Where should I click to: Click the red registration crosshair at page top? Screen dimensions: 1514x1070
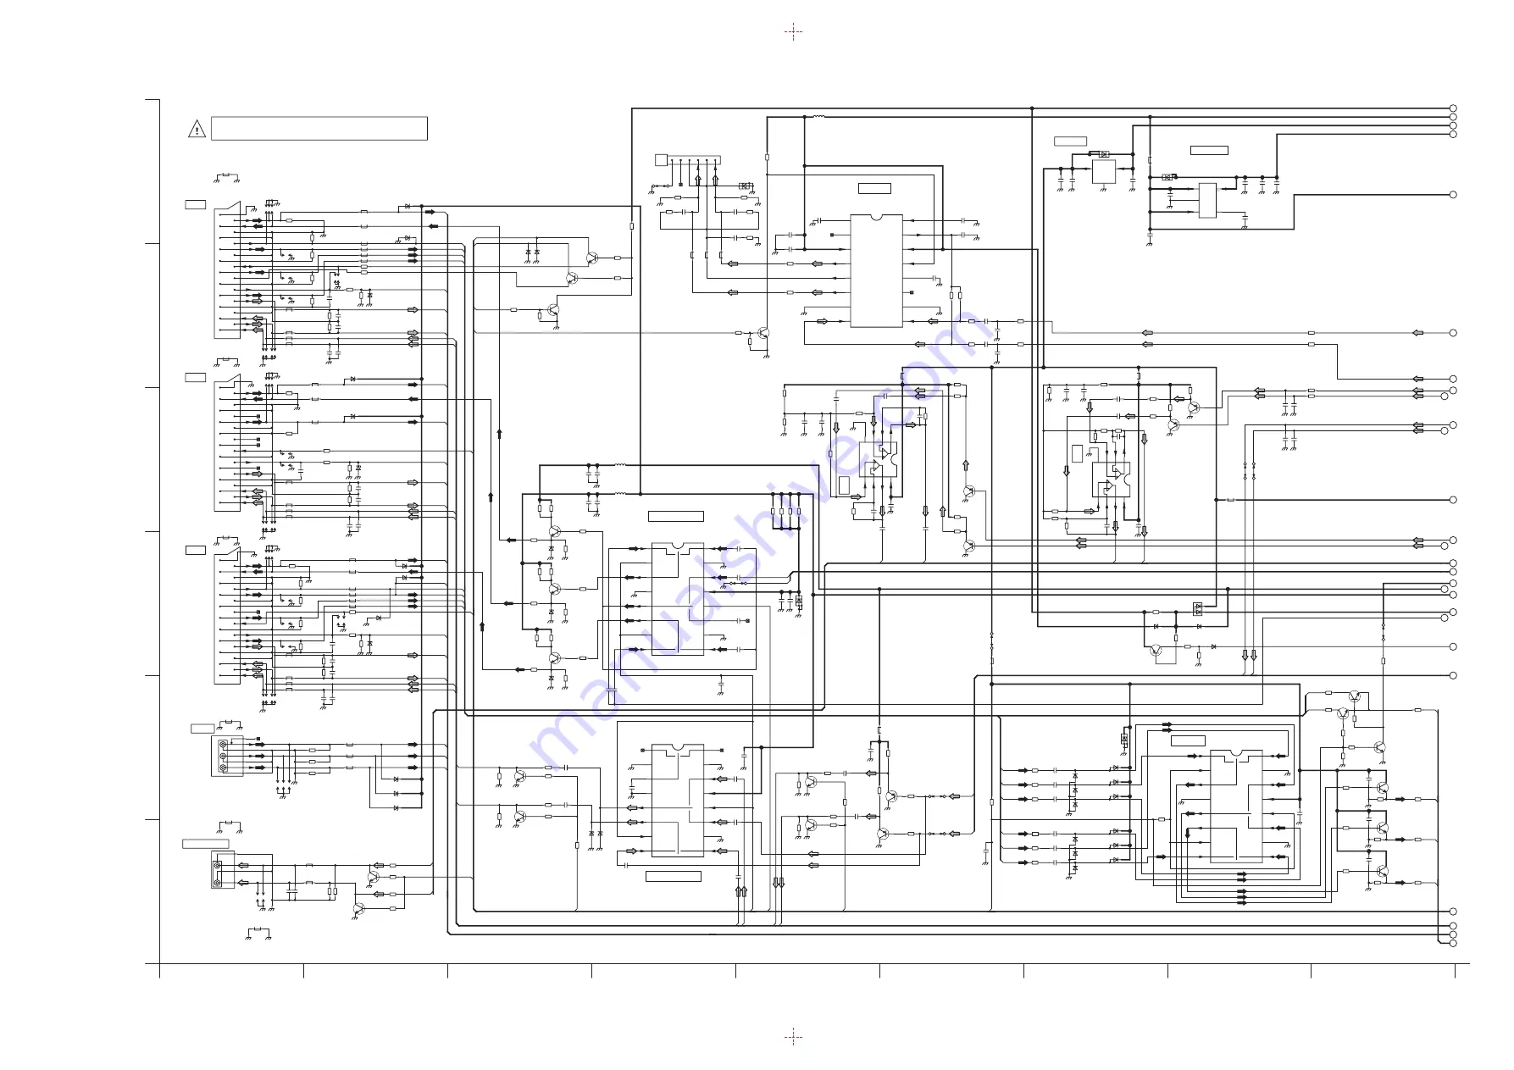[x=793, y=32]
